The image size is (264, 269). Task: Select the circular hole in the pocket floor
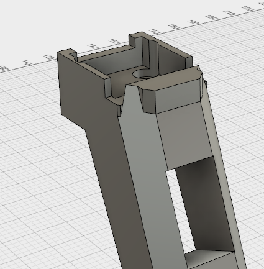(142, 74)
